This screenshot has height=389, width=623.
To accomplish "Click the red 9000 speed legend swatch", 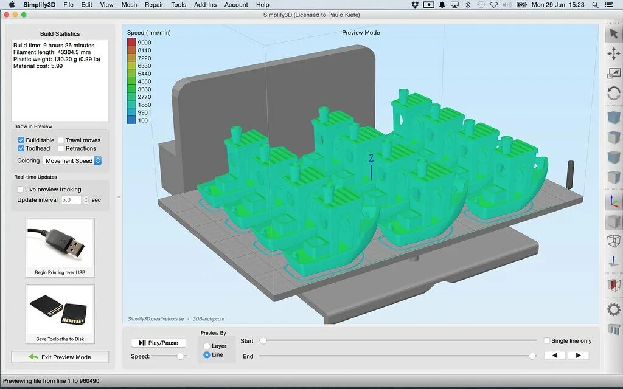I will 131,42.
